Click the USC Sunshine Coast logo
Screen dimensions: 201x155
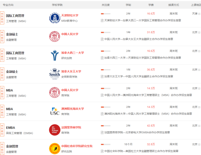click(54, 111)
